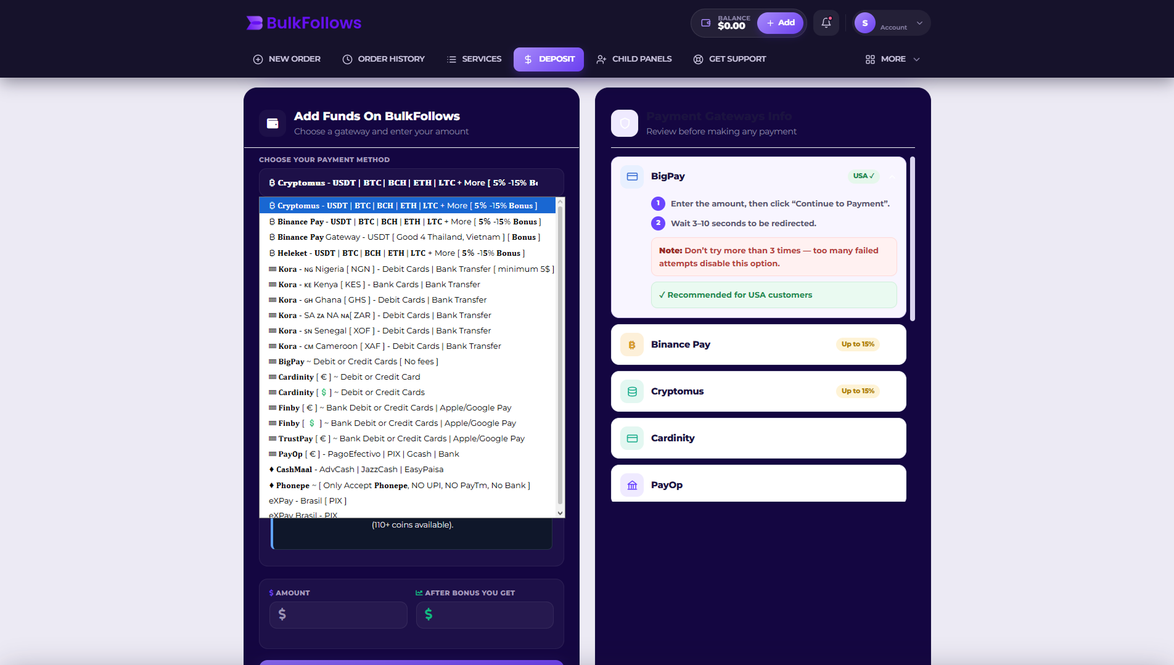1174x665 pixels.
Task: Click the Cryptomus coin stack icon
Action: pyautogui.click(x=632, y=391)
